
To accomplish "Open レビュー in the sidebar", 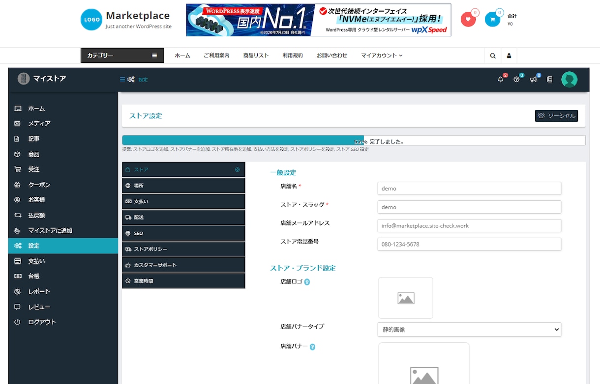I will 63,307.
